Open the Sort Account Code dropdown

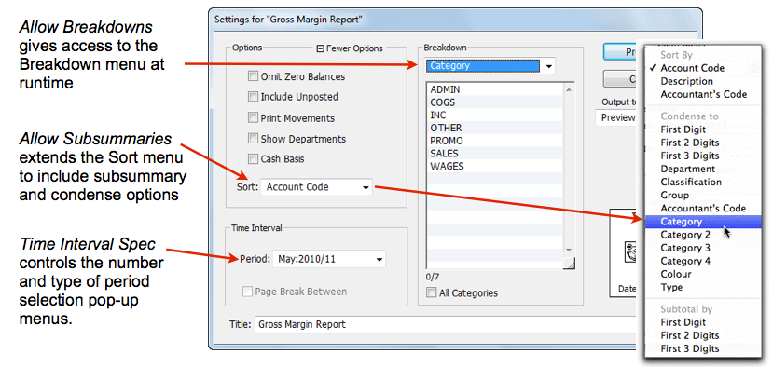(x=316, y=187)
